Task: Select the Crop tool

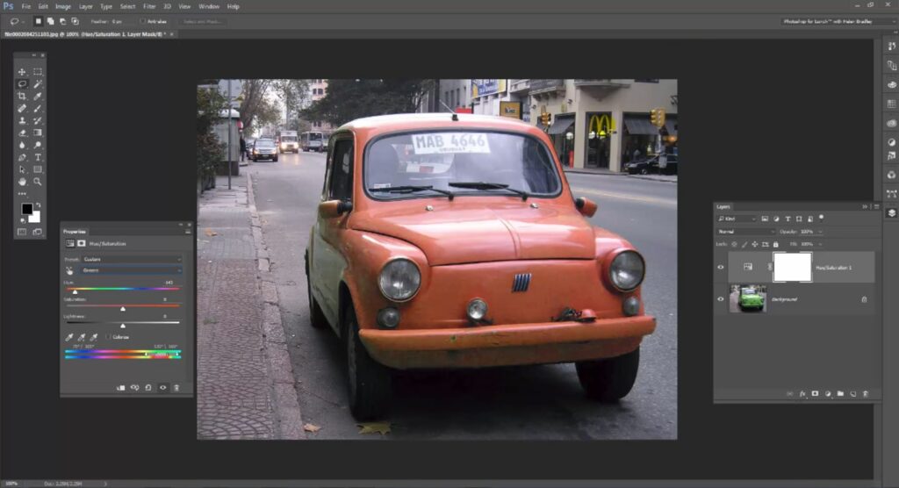Action: [x=22, y=96]
